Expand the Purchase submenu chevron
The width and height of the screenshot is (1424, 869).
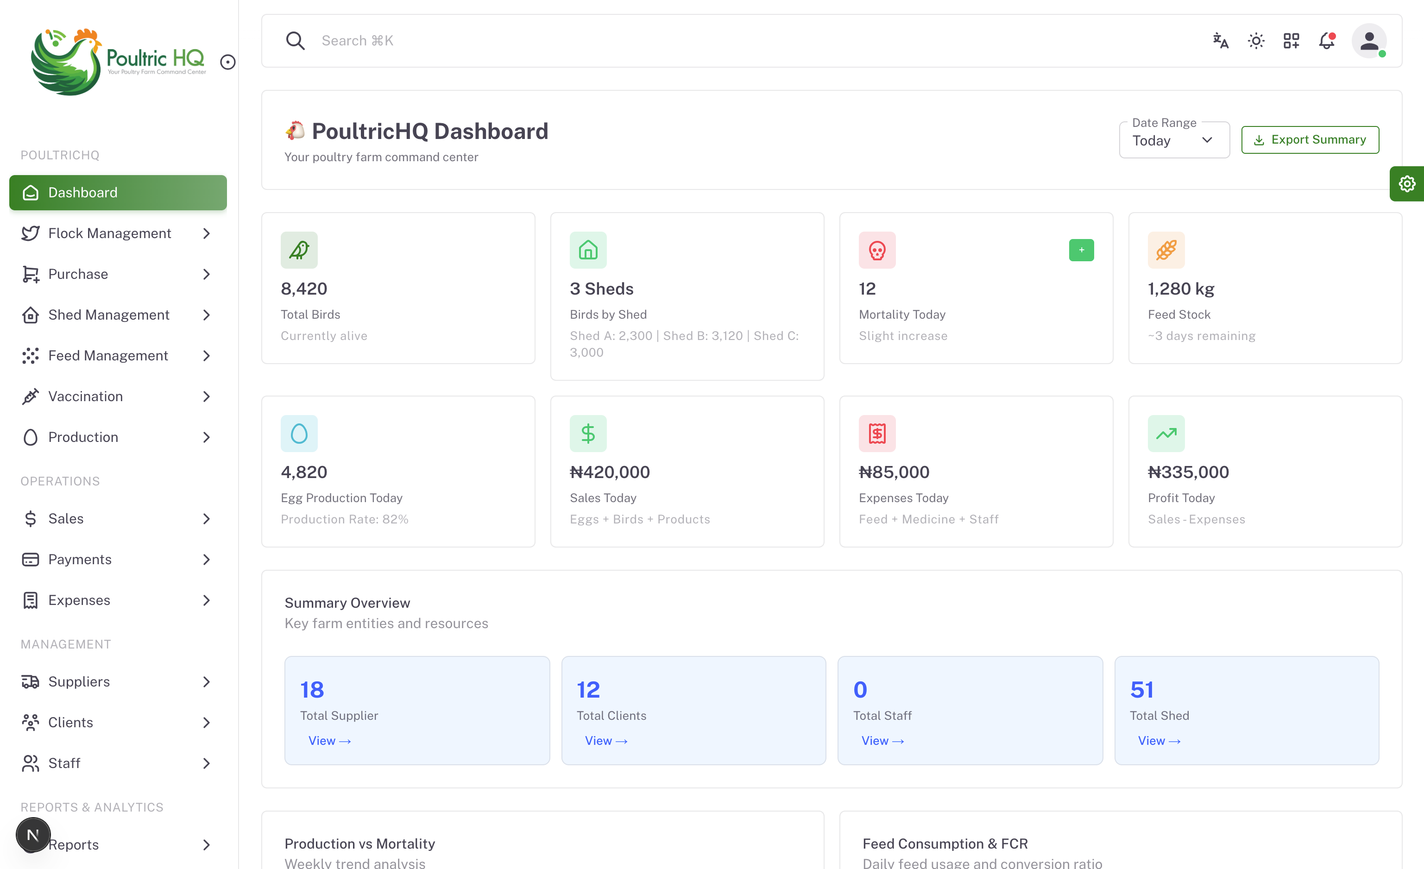[x=206, y=274]
